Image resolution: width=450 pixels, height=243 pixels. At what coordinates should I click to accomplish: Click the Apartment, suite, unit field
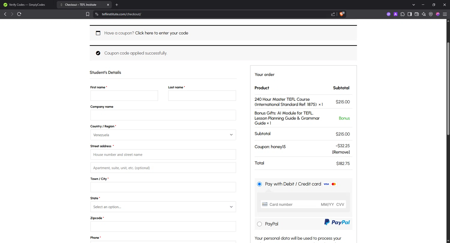click(163, 168)
